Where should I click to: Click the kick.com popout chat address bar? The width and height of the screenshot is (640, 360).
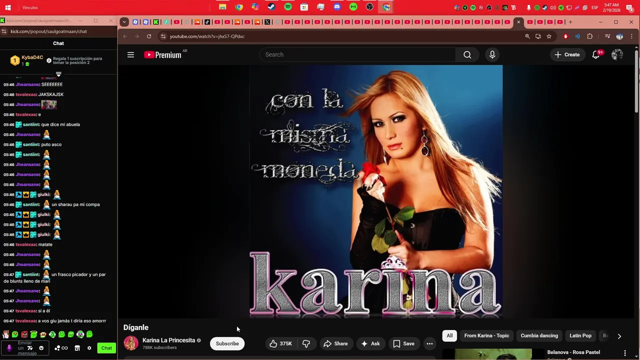(49, 31)
